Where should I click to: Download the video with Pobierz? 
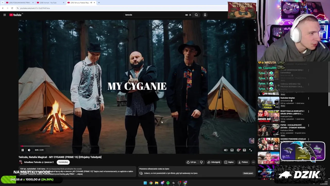(x=243, y=162)
